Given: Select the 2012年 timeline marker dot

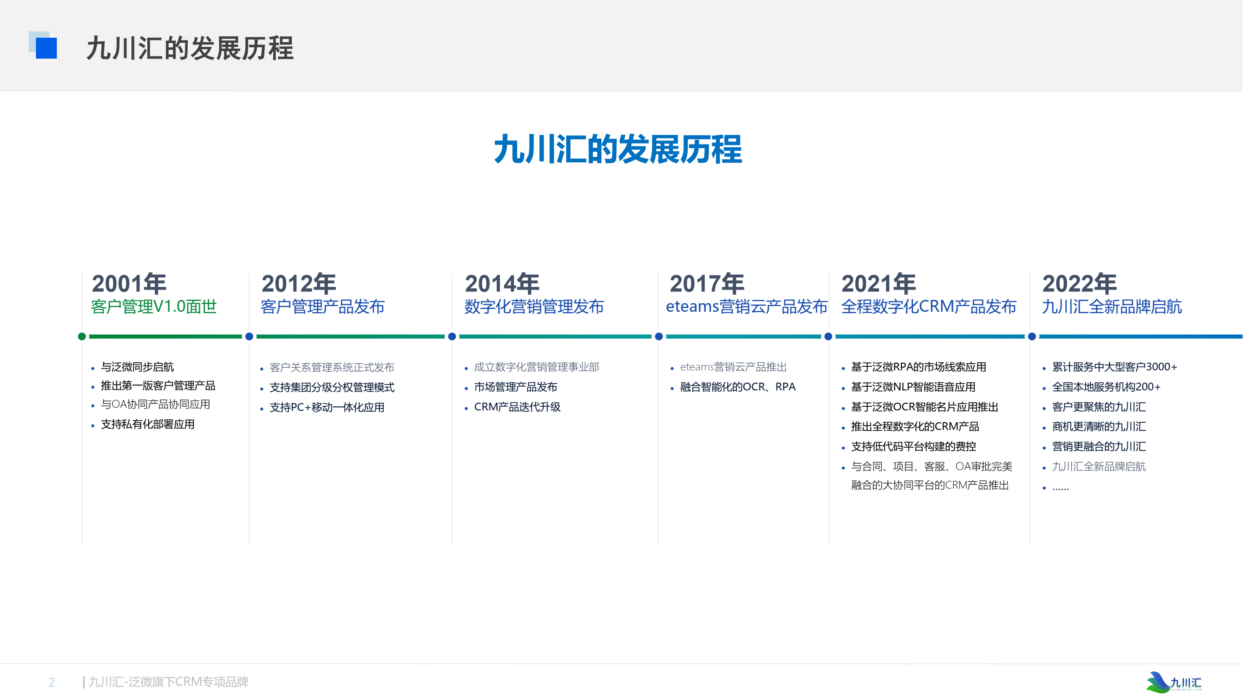Looking at the screenshot, I should [249, 336].
